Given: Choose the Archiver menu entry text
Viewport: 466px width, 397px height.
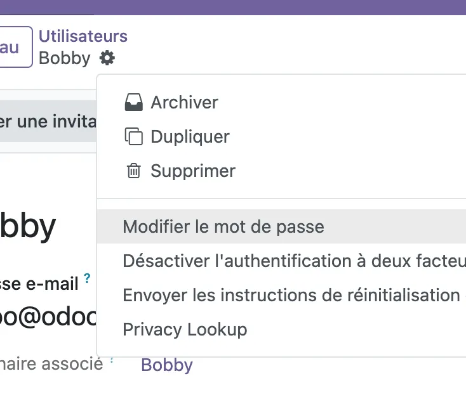Looking at the screenshot, I should pos(184,103).
